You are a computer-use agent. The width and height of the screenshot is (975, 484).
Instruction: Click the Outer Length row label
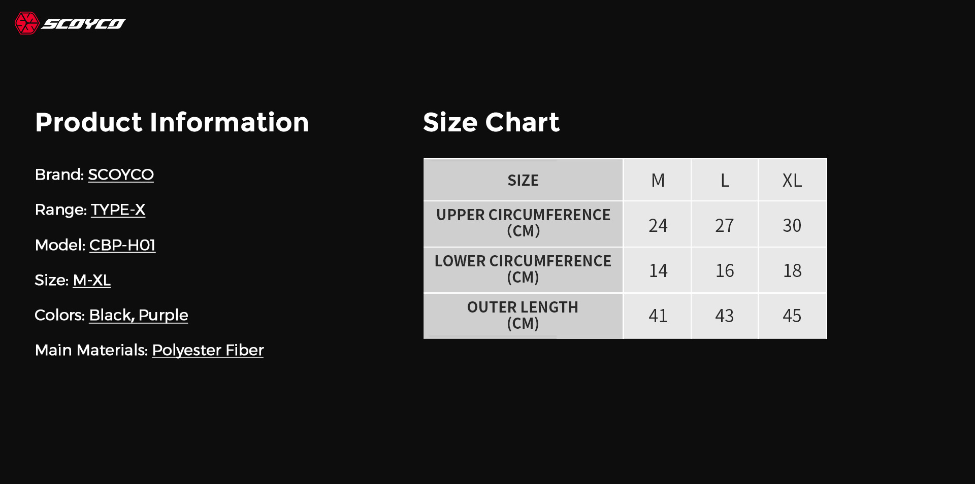523,316
